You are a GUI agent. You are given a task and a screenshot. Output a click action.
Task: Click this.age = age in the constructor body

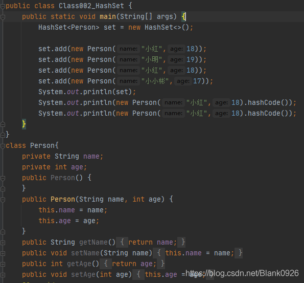click(68, 221)
